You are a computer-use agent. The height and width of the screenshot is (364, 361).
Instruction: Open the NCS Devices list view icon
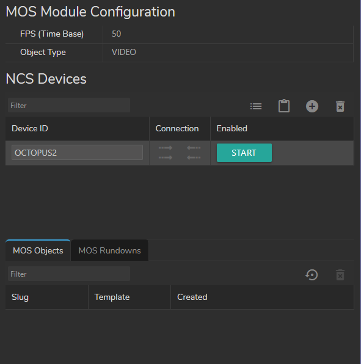256,106
